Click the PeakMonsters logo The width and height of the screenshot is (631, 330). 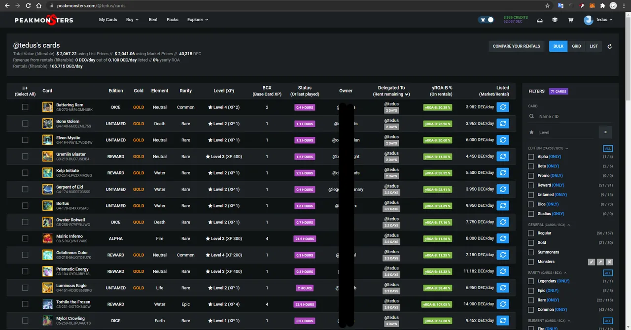click(44, 20)
